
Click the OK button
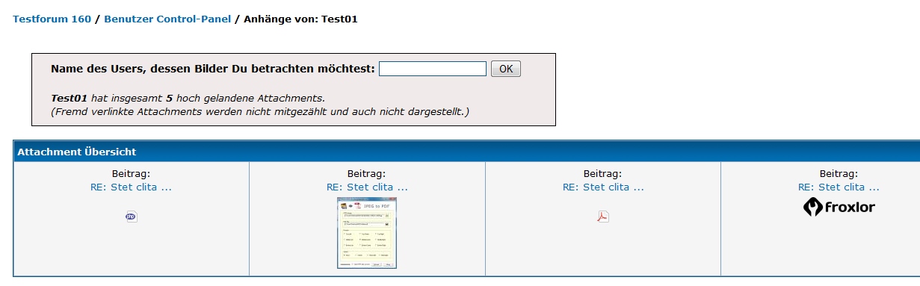[x=505, y=69]
